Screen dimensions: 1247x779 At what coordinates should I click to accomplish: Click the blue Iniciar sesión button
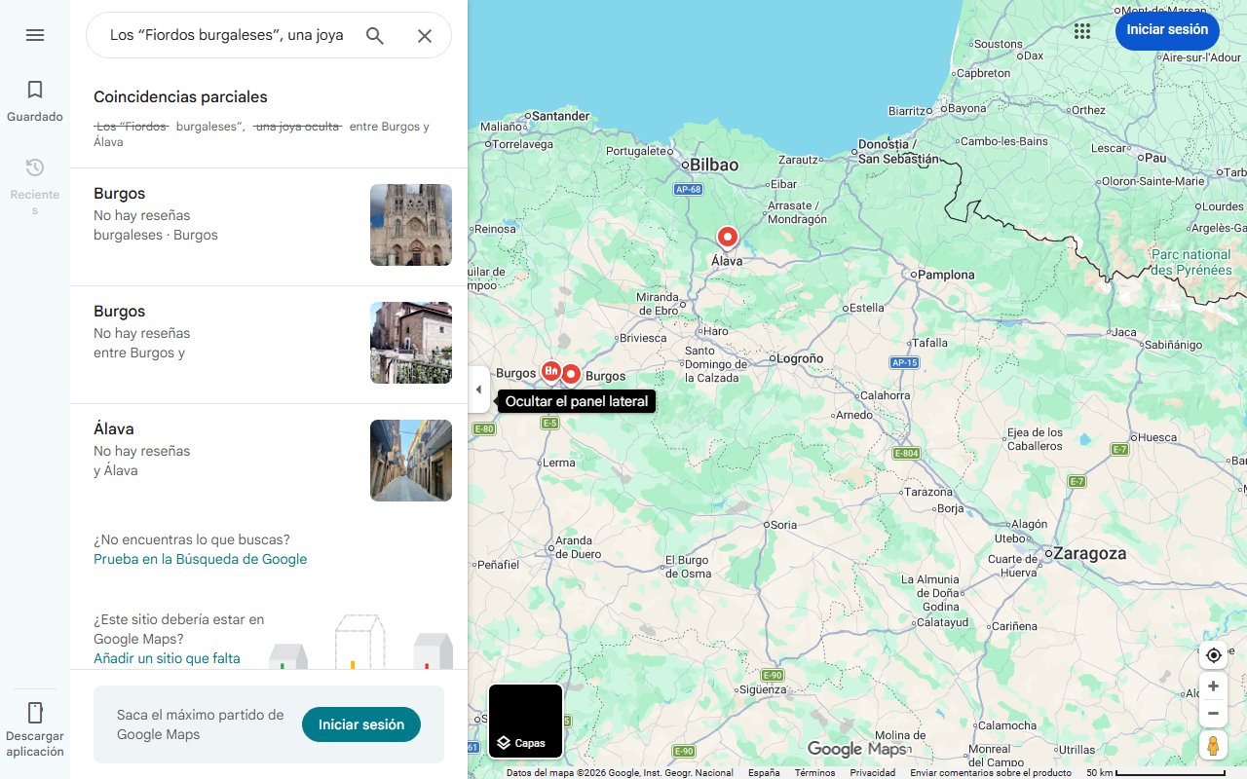(x=1166, y=30)
